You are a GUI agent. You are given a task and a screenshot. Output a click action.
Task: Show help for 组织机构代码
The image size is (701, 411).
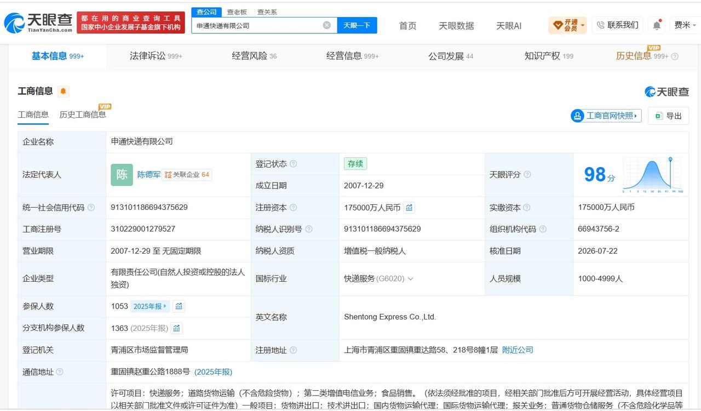pyautogui.click(x=542, y=229)
